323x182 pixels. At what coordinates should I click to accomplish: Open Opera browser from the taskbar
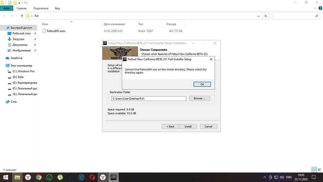(x=92, y=177)
